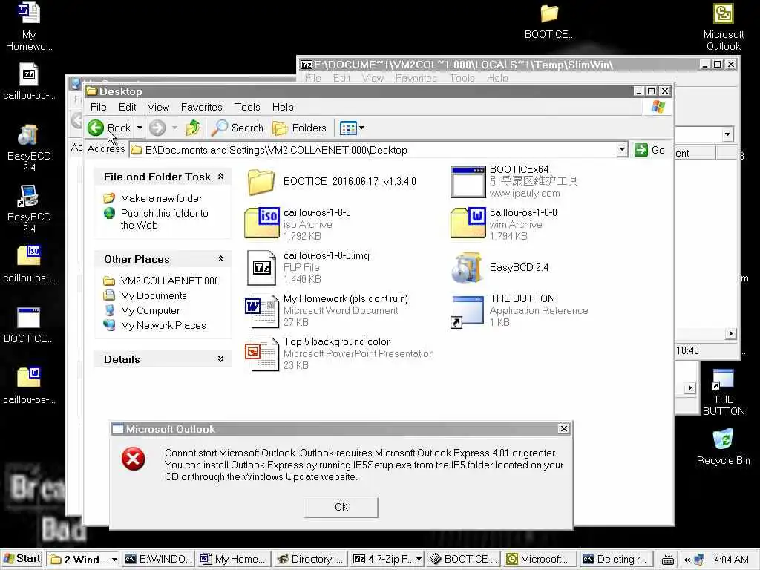Click the address bar path field
Screen dimensions: 760x570
click(x=373, y=150)
